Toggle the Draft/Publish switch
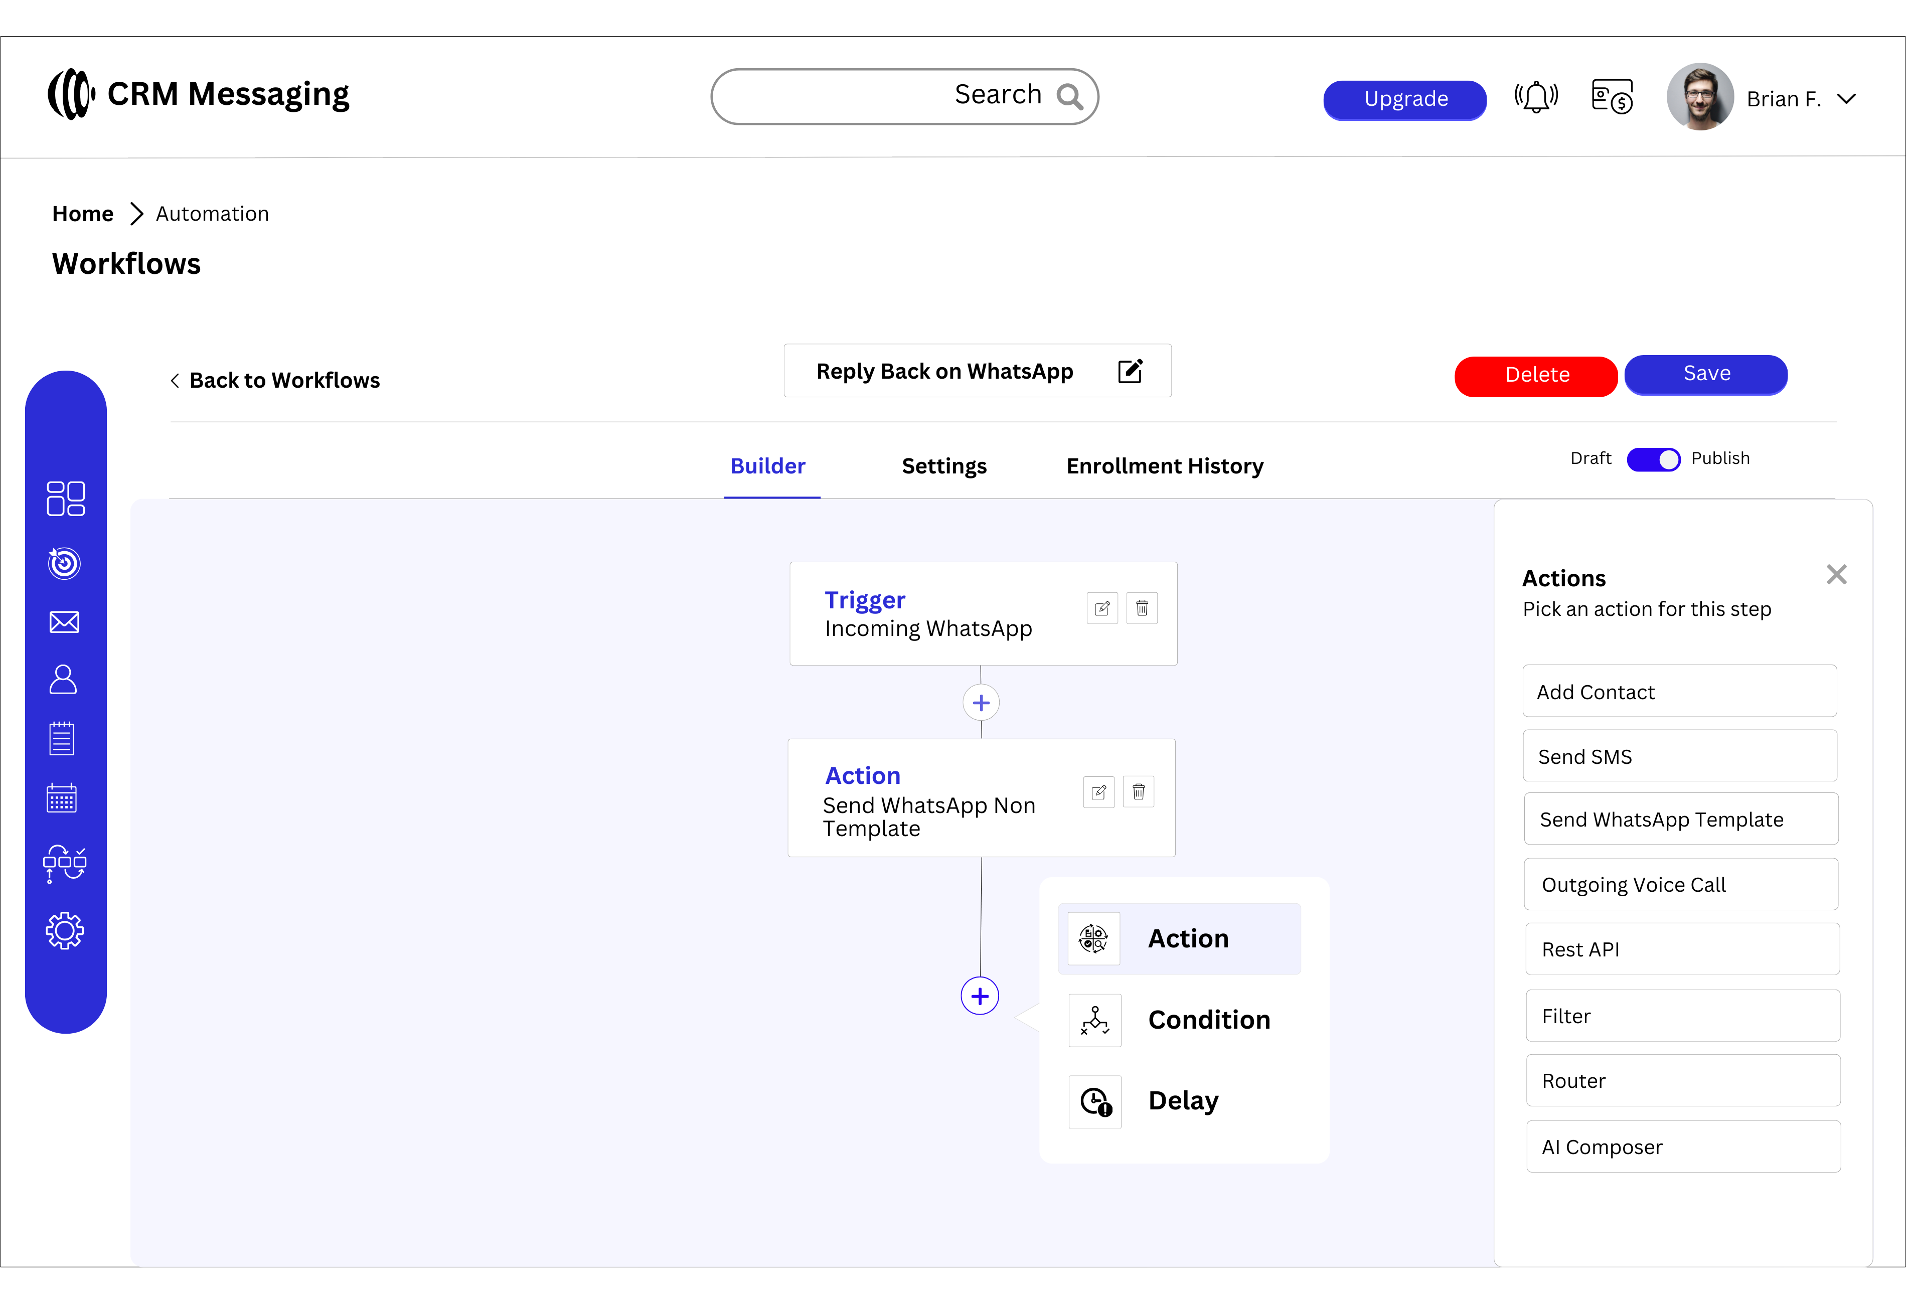Screen dimensions: 1906x1304 click(x=1653, y=459)
